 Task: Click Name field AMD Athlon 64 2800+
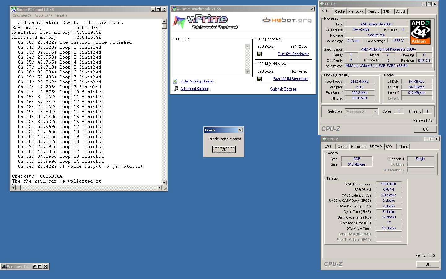(x=377, y=24)
